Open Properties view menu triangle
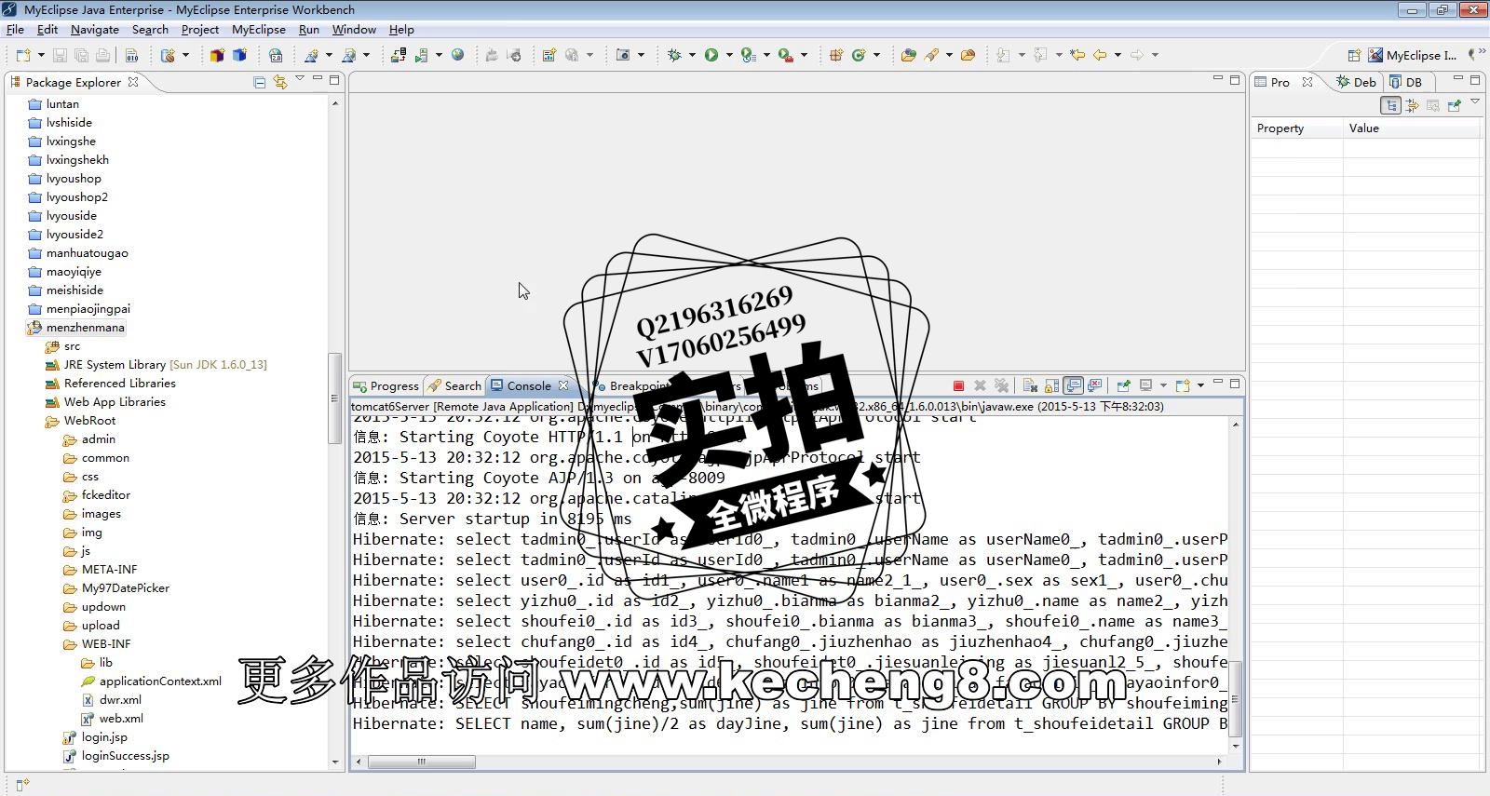This screenshot has height=796, width=1490. tap(1475, 101)
